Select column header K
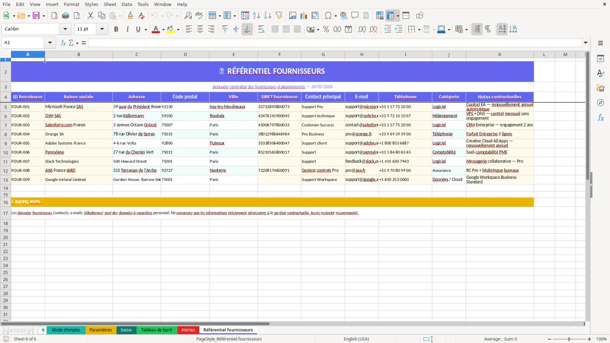 [500, 54]
